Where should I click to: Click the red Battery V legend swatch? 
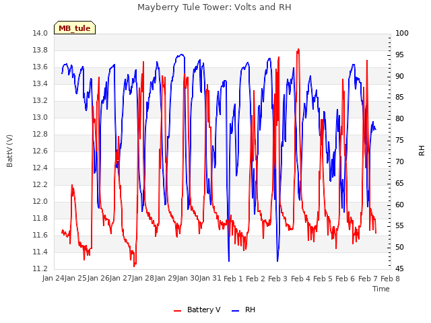click(x=178, y=311)
